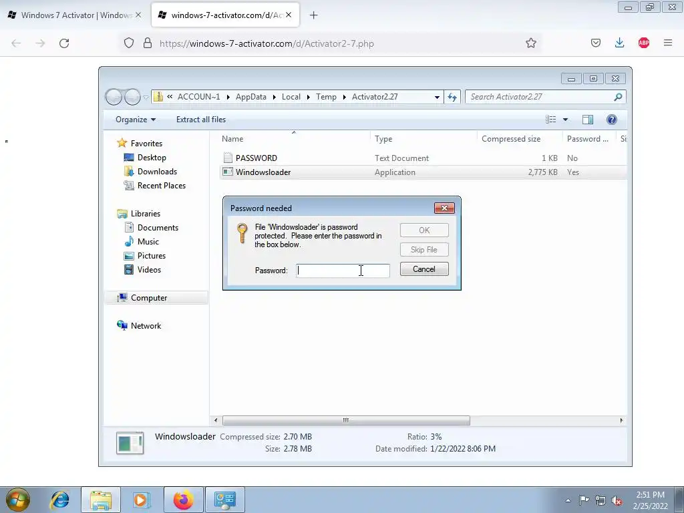Open the clock showing 2:51 PM
The height and width of the screenshot is (513, 684).
[x=651, y=500]
